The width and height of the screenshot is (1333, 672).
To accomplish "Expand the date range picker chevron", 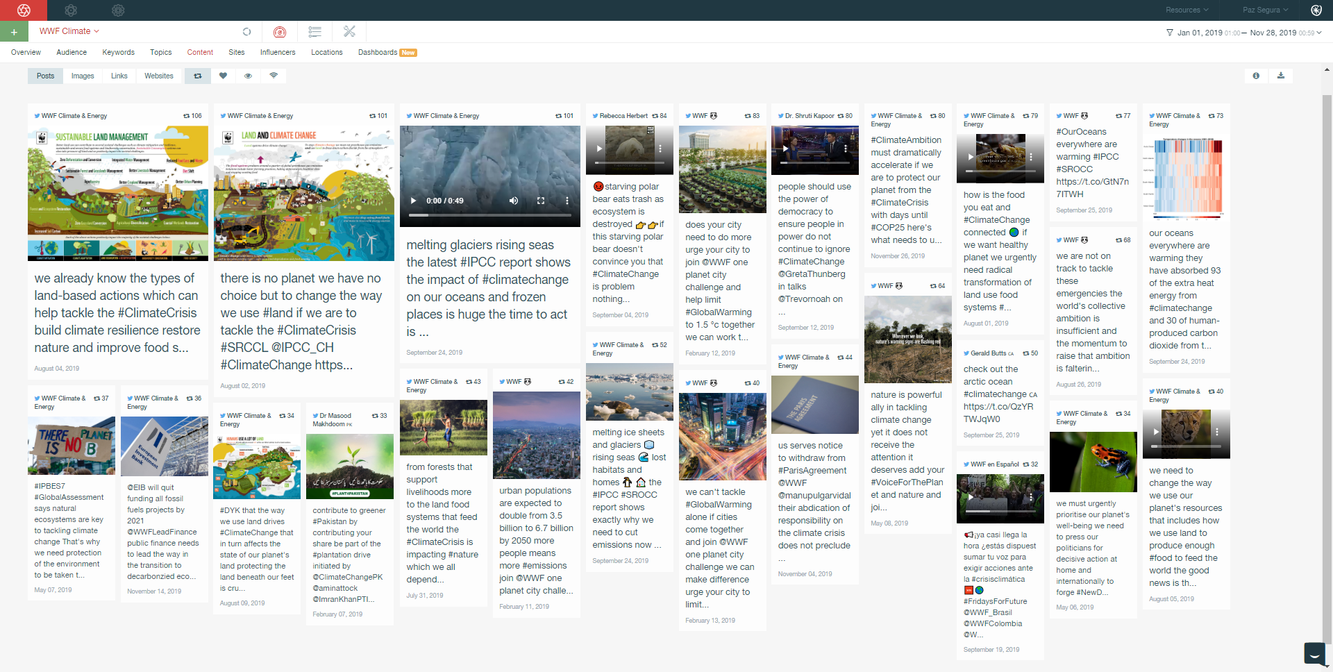I will click(x=1319, y=33).
